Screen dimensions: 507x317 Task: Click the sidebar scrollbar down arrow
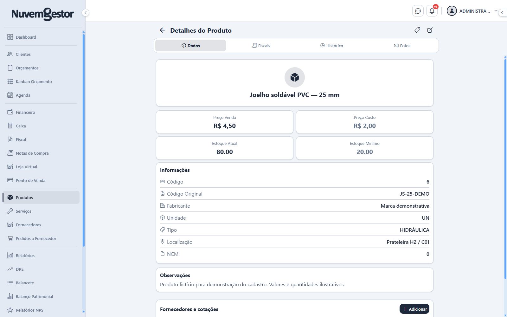point(84,312)
